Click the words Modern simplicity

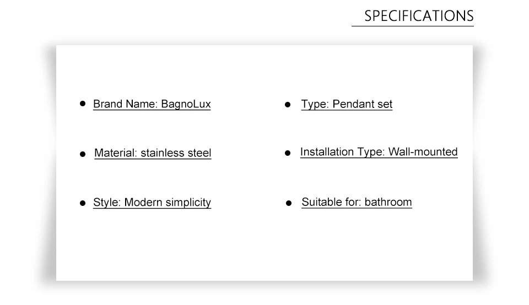(168, 203)
